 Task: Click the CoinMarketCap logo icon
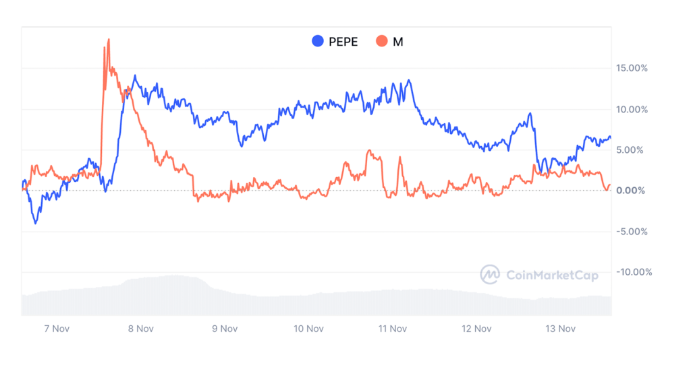click(490, 274)
